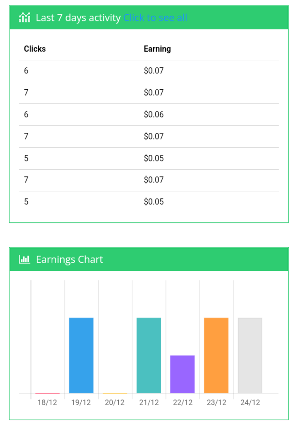Click the $0.06 earning cell
297x448 pixels.
154,115
